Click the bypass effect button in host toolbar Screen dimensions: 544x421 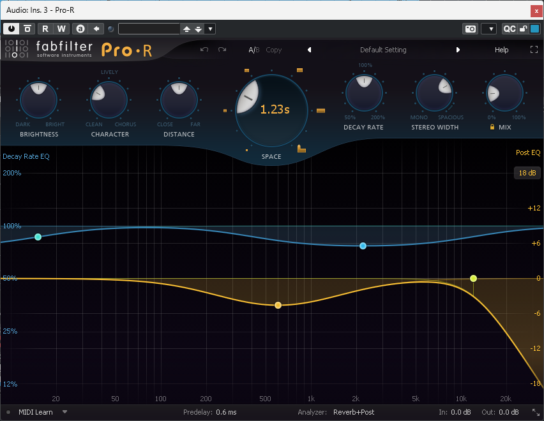[x=27, y=29]
